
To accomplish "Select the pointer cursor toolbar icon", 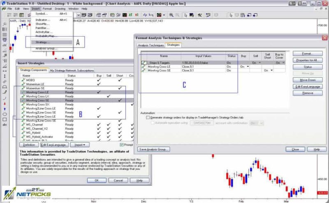I will point(185,15).
